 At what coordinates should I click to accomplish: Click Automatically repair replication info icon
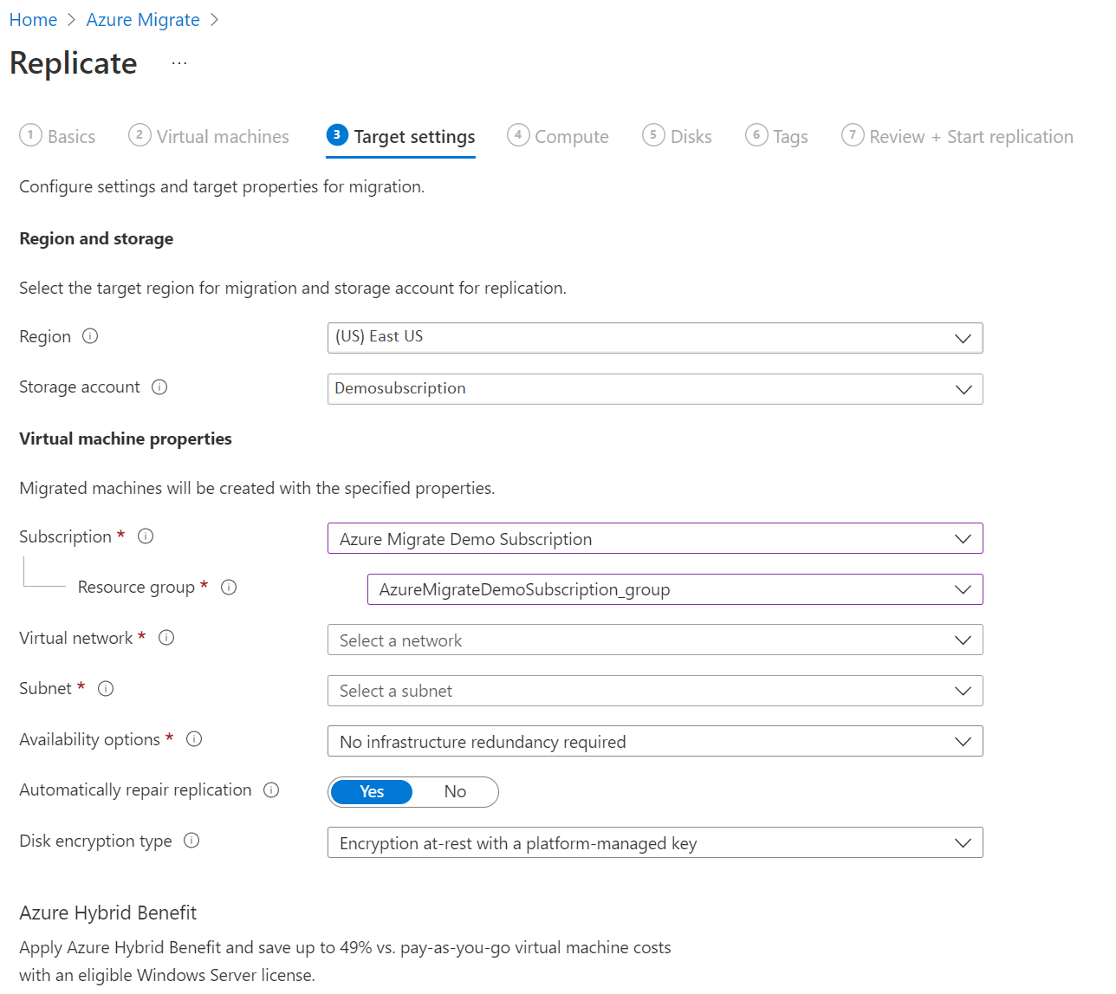(271, 790)
